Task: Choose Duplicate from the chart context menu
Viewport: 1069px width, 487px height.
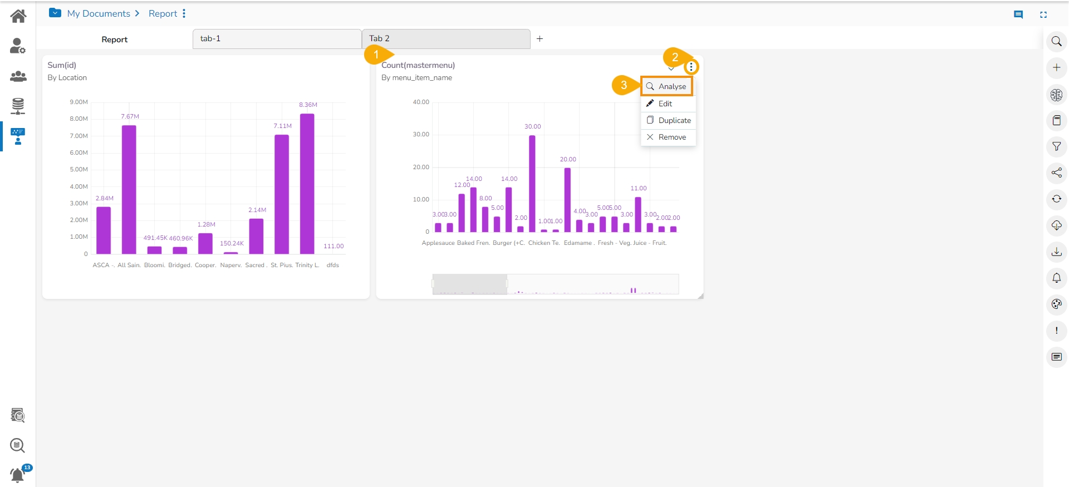Action: point(668,120)
